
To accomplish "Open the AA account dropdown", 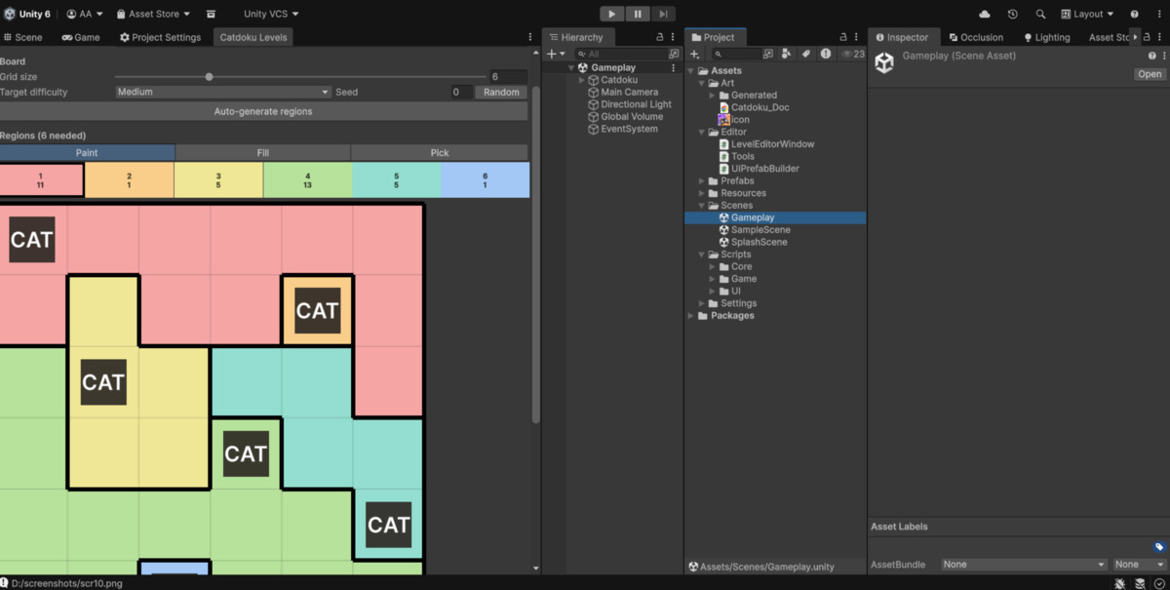I will 85,14.
